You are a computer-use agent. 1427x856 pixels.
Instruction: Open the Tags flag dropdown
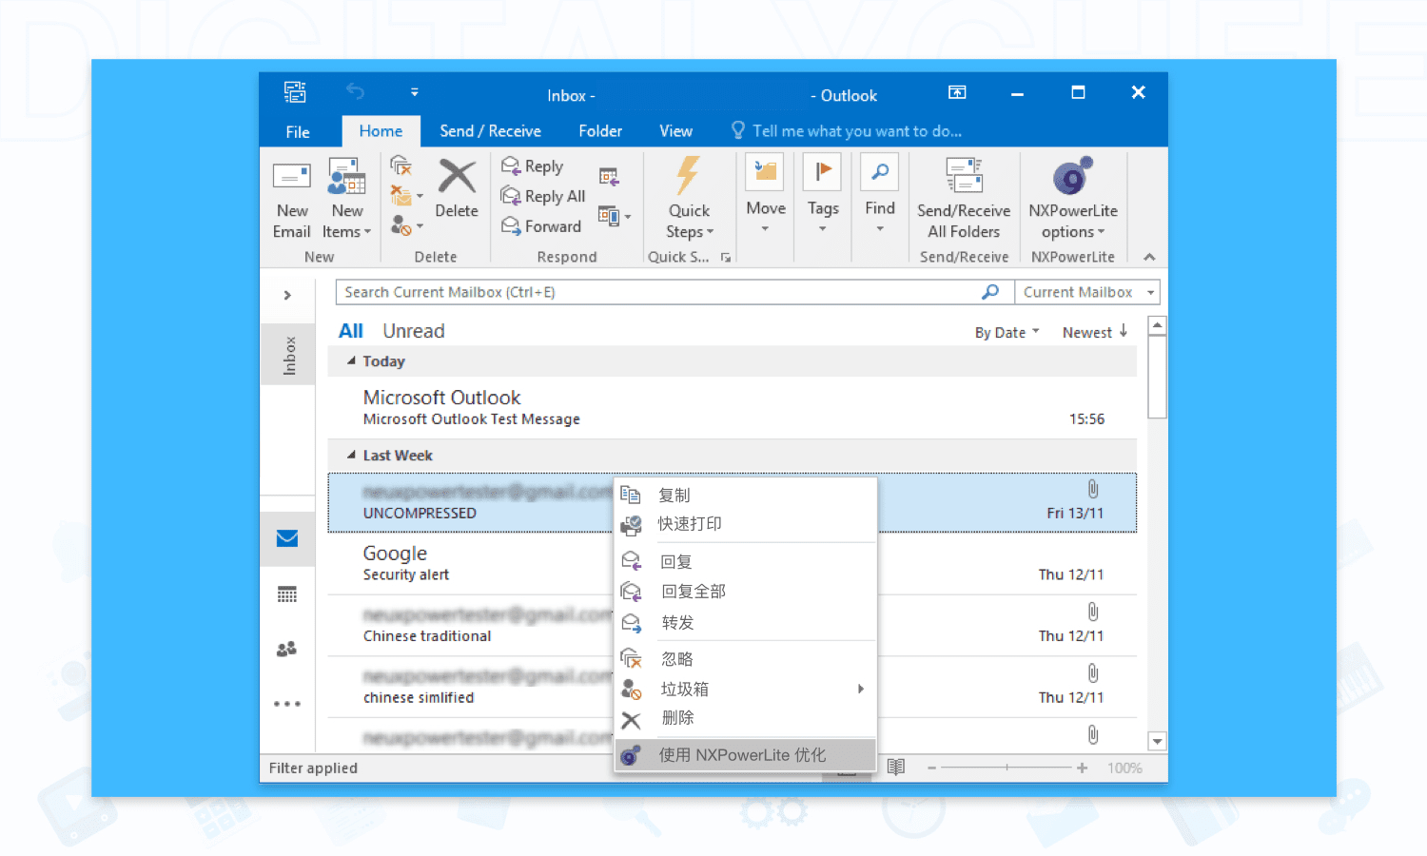pyautogui.click(x=823, y=194)
